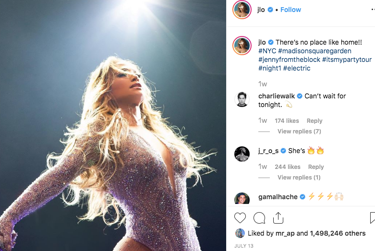The image size is (375, 251).
Task: Reply to j_r_o_s's comment
Action: click(316, 167)
